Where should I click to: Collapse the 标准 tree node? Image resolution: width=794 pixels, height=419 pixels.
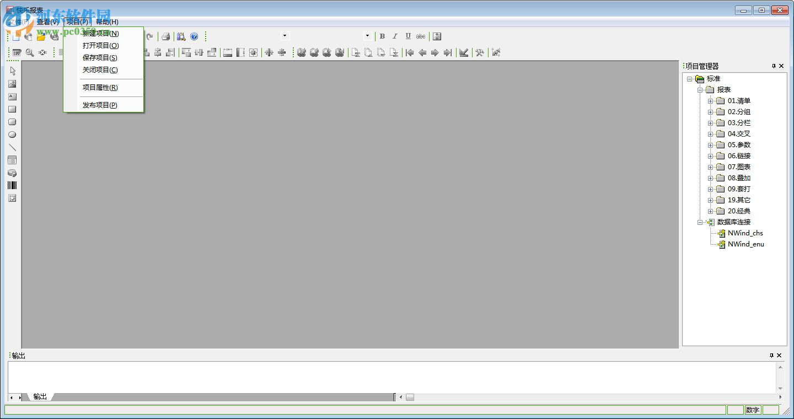(x=690, y=79)
